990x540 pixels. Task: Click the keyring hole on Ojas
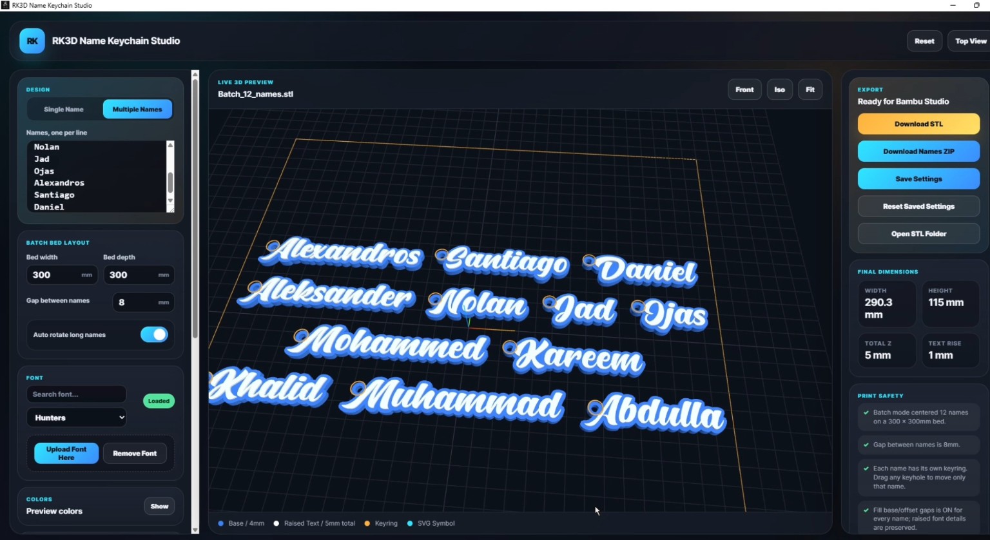[x=638, y=307]
